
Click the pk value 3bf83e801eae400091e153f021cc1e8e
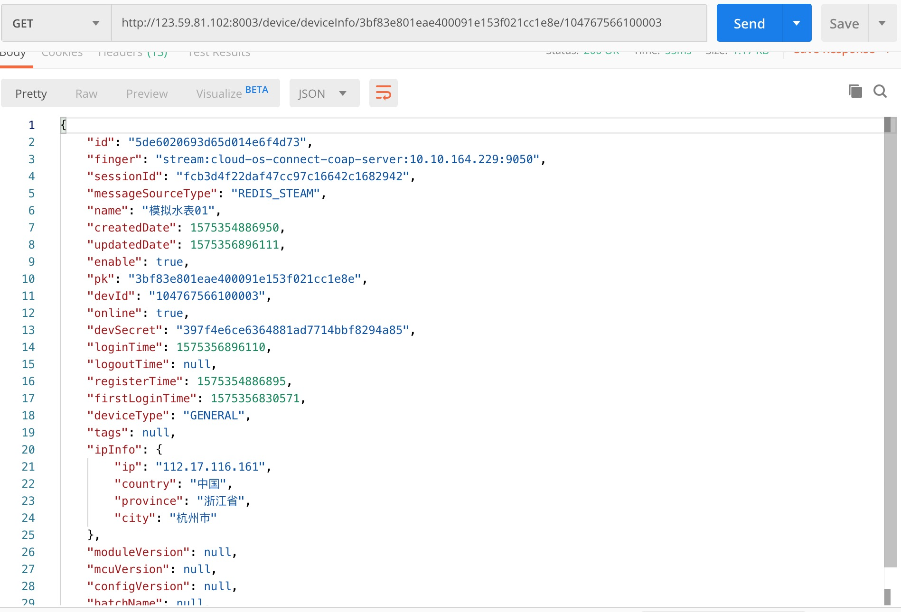245,278
